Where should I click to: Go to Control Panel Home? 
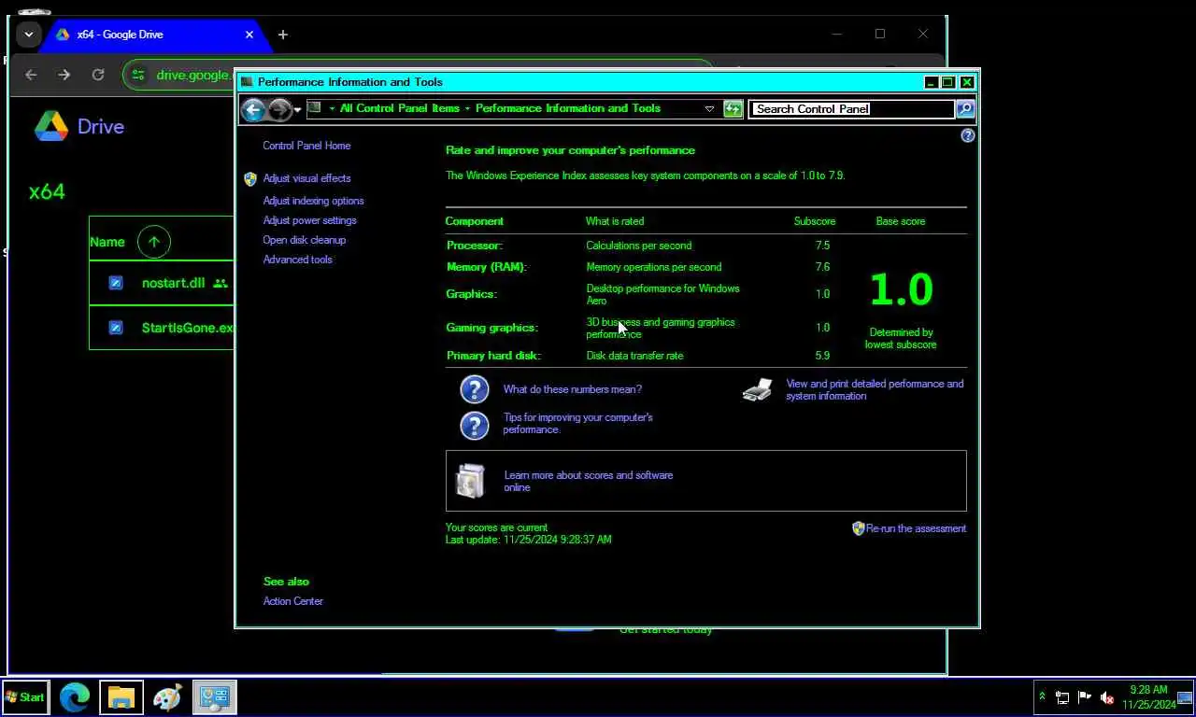(306, 146)
